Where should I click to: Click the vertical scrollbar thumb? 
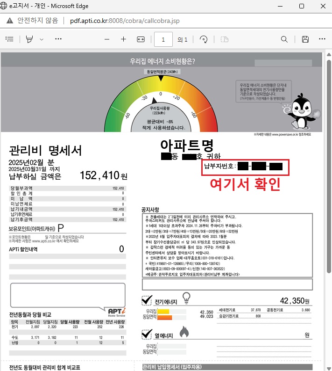tap(329, 167)
